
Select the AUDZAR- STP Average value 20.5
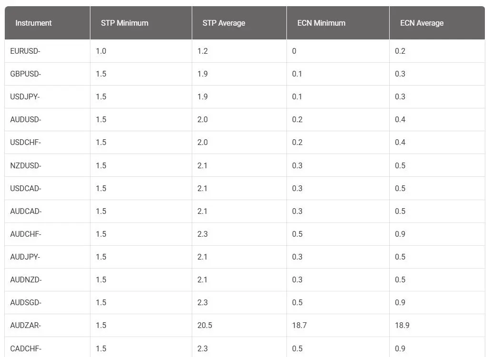[205, 325]
